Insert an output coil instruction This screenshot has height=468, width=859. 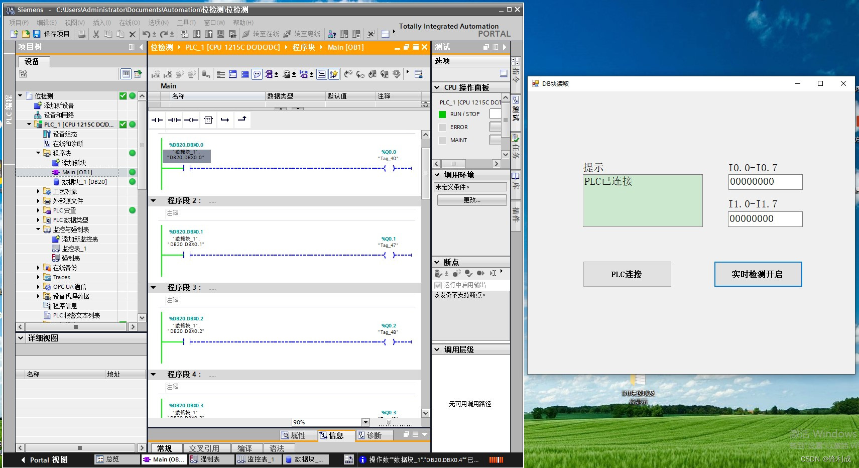pos(191,120)
